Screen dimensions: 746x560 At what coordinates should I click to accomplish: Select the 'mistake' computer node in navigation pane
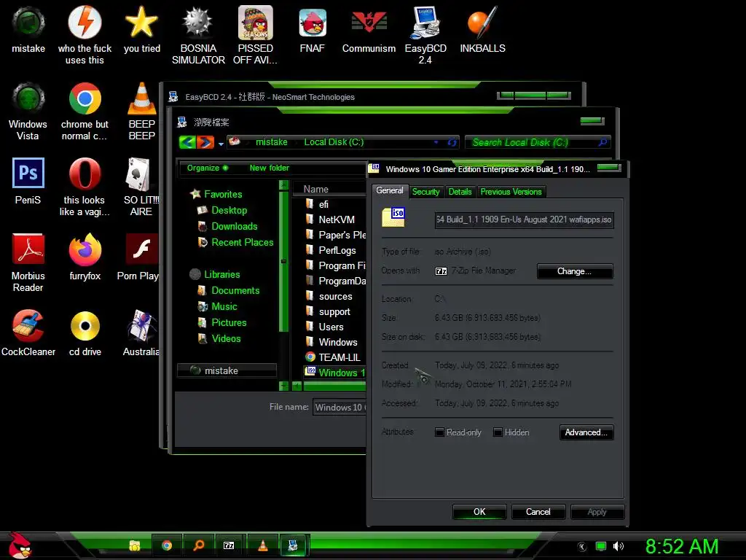pos(227,370)
